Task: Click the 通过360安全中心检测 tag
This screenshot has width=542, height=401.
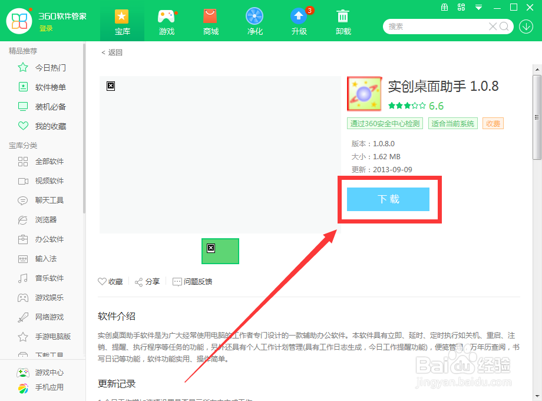Action: [x=385, y=123]
